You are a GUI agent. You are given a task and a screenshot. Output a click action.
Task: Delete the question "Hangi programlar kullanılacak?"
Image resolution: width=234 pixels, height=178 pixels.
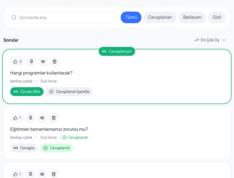tap(54, 61)
